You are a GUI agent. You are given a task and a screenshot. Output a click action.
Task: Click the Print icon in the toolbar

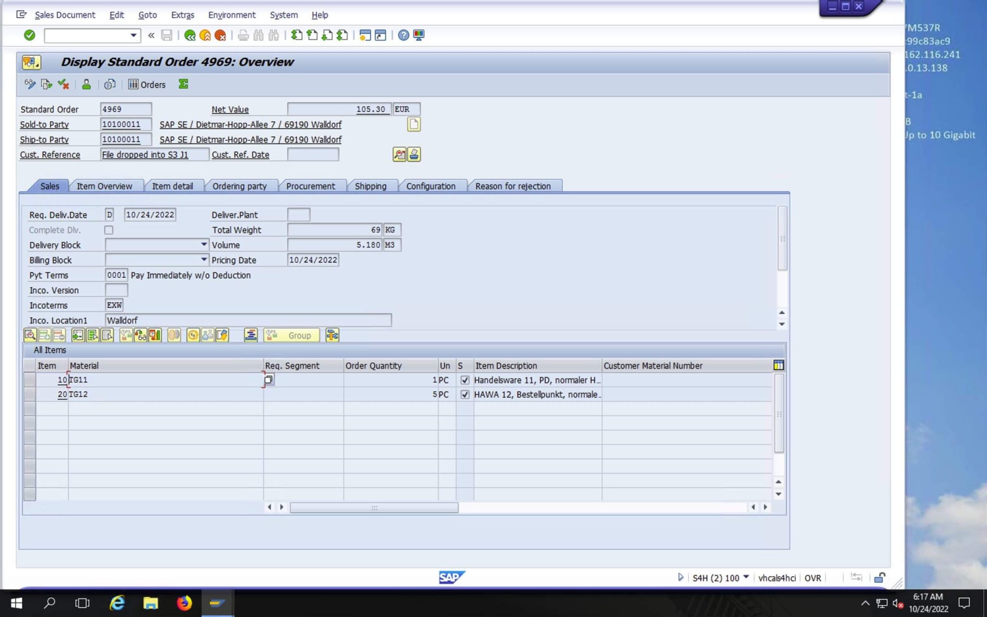[243, 35]
